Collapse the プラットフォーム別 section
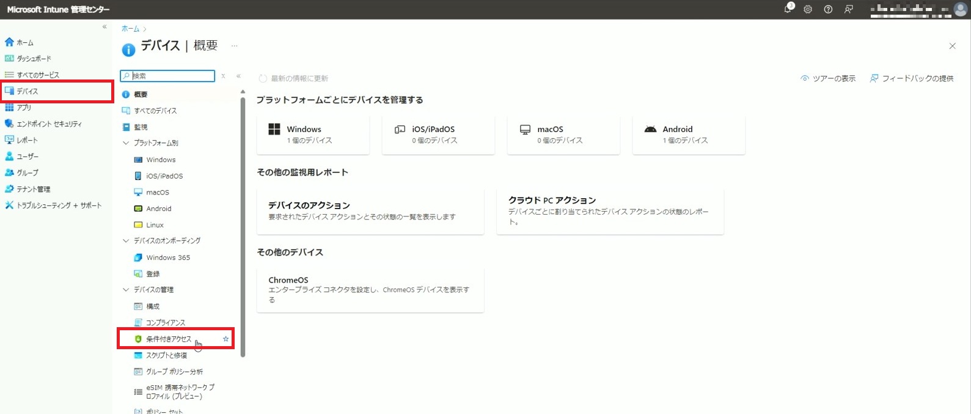 pos(126,143)
